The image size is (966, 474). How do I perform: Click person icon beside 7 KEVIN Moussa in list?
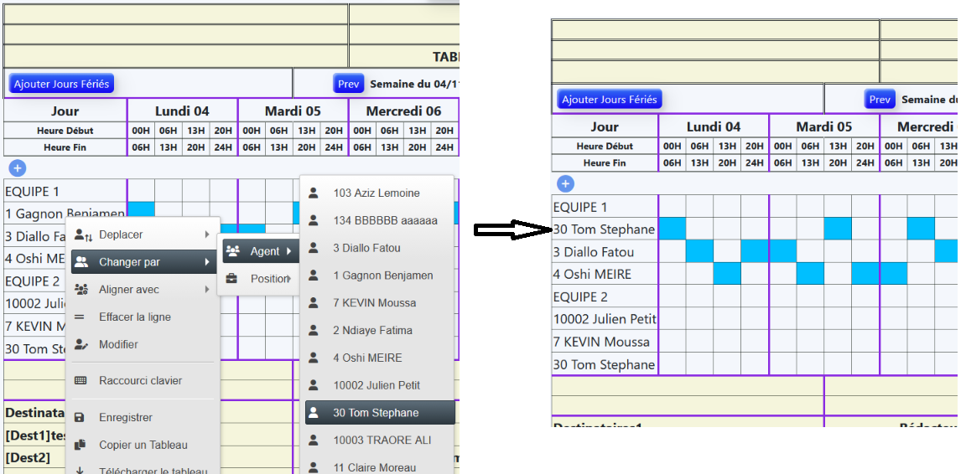tap(313, 303)
